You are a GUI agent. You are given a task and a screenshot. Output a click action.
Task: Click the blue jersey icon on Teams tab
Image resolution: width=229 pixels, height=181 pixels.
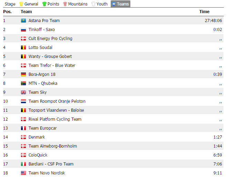pyautogui.click(x=114, y=4)
